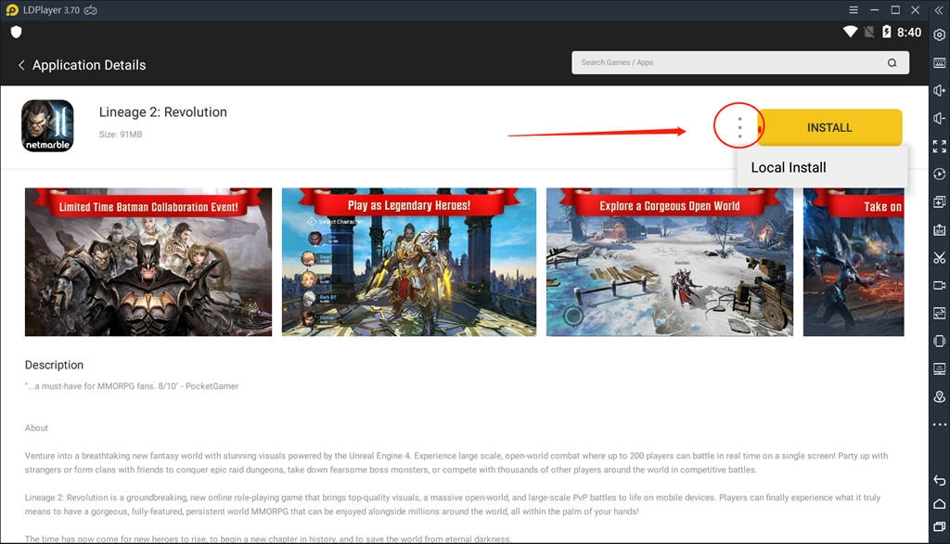950x544 pixels.
Task: Click the Application Details header title
Action: pos(89,65)
